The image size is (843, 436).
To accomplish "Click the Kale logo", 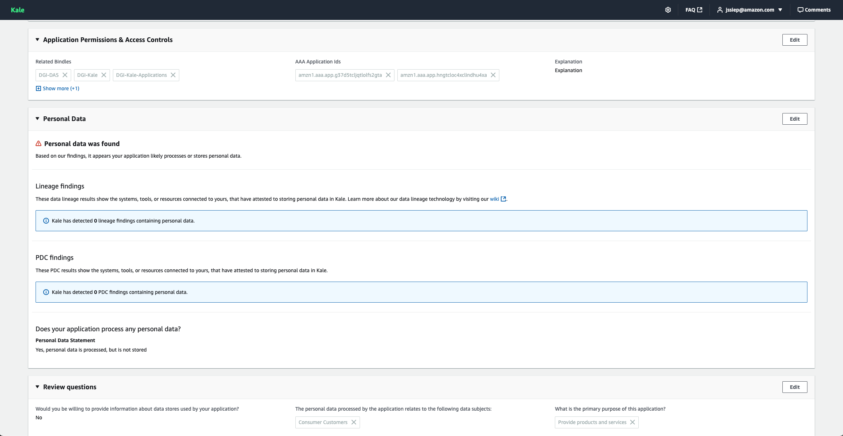I will pos(17,10).
